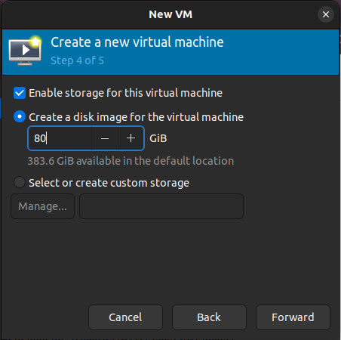341x340 pixels.
Task: Decrease disk size with minus button
Action: point(105,138)
